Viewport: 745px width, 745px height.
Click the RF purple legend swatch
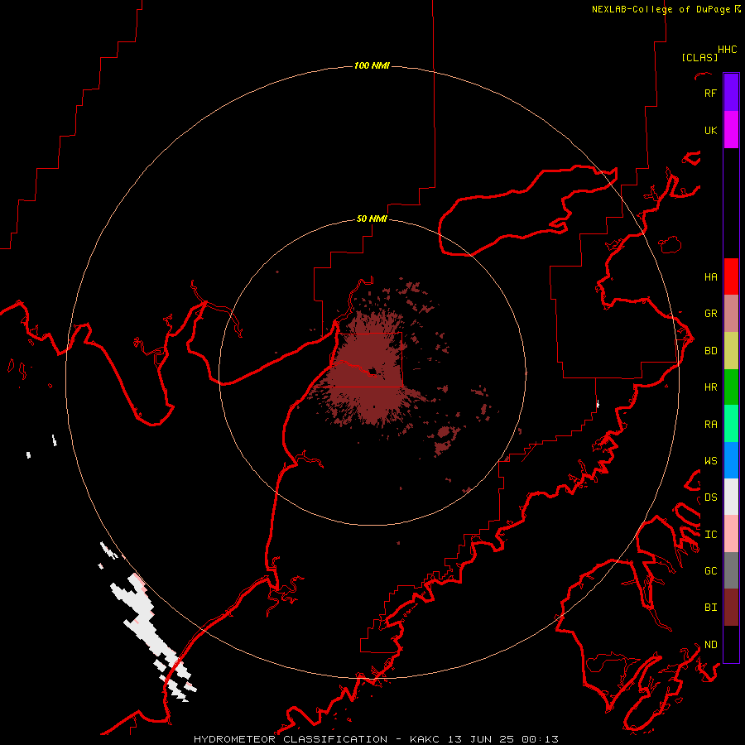pyautogui.click(x=731, y=93)
